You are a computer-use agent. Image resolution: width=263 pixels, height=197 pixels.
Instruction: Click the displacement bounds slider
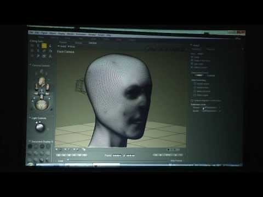coord(199,76)
